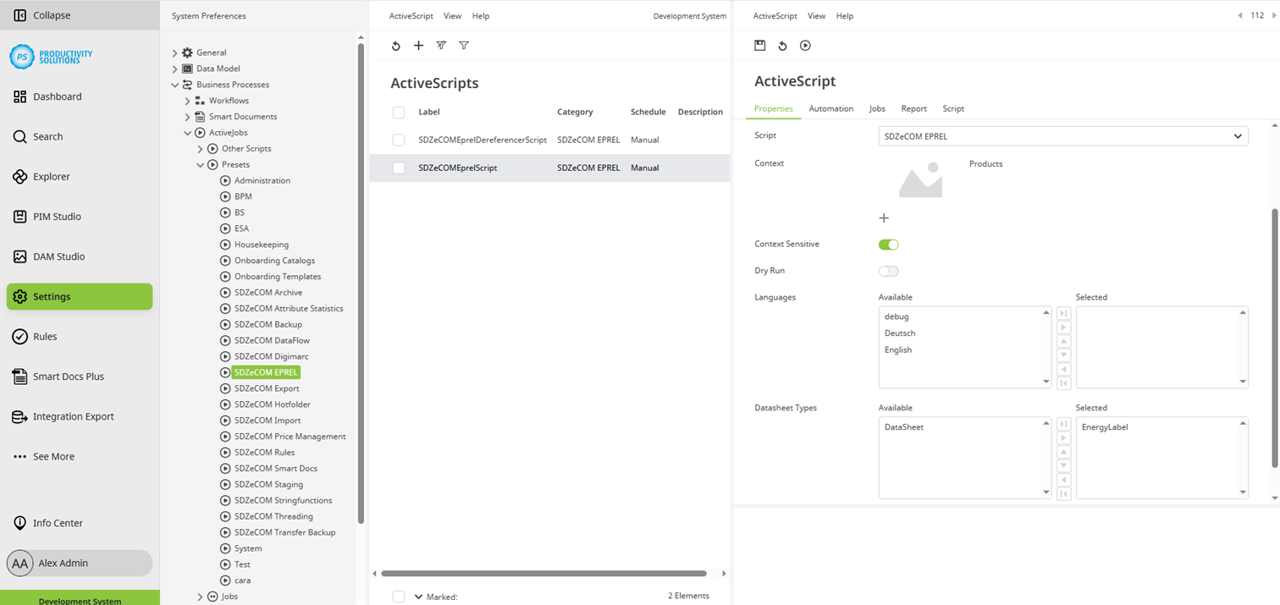
Task: Expand the Other Scripts tree node
Action: pos(201,148)
